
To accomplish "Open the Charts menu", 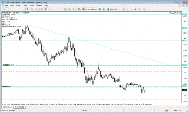I will coord(25,5).
